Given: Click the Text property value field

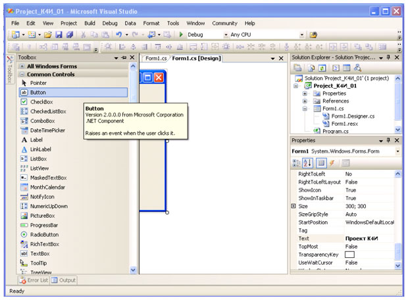Looking at the screenshot, I should click(369, 238).
